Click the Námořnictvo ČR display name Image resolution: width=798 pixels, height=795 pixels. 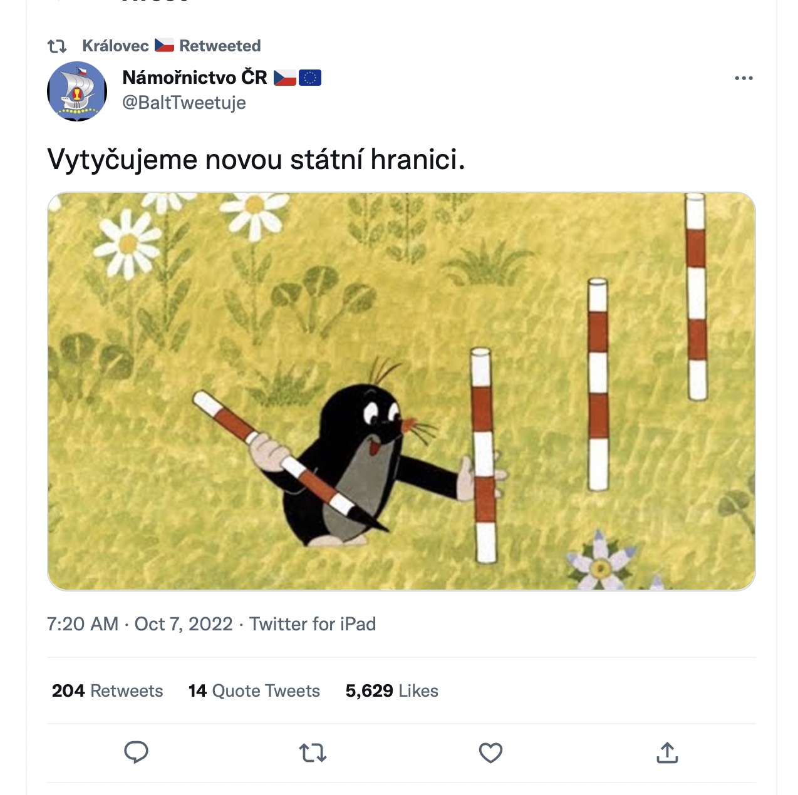[x=195, y=77]
